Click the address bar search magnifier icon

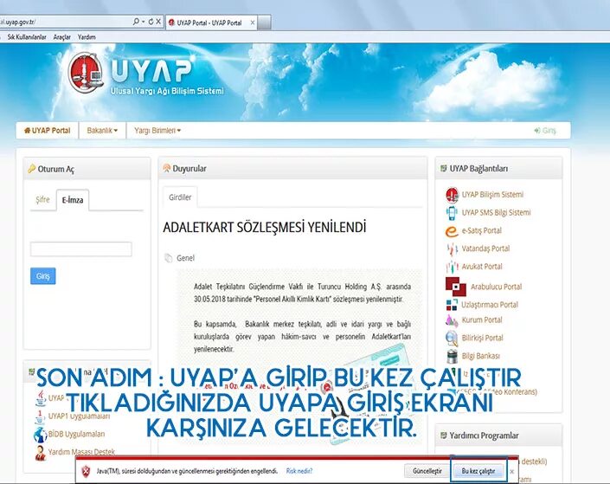pos(136,22)
